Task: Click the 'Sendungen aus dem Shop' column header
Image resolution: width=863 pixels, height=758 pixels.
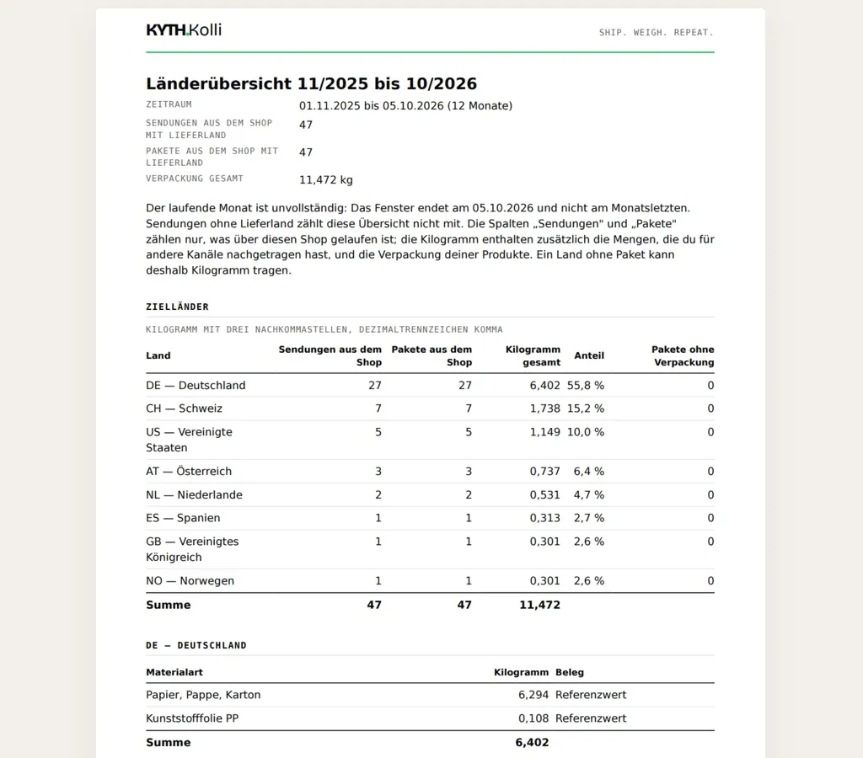Action: point(330,356)
